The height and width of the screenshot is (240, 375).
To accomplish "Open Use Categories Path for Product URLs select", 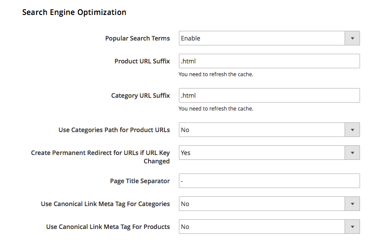I will (x=262, y=130).
